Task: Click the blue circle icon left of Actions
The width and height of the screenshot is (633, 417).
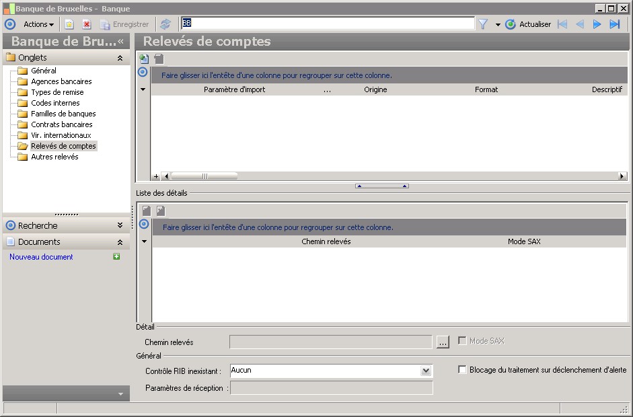Action: (10, 24)
